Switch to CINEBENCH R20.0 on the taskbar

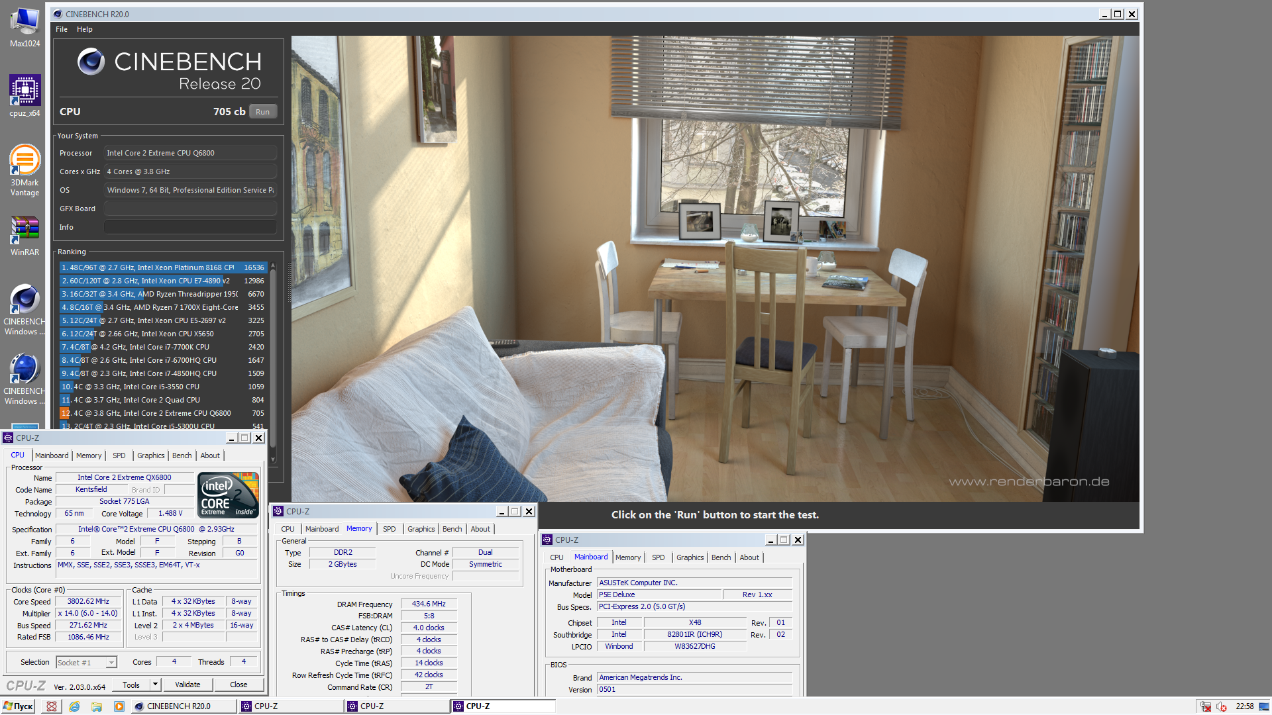click(x=184, y=706)
